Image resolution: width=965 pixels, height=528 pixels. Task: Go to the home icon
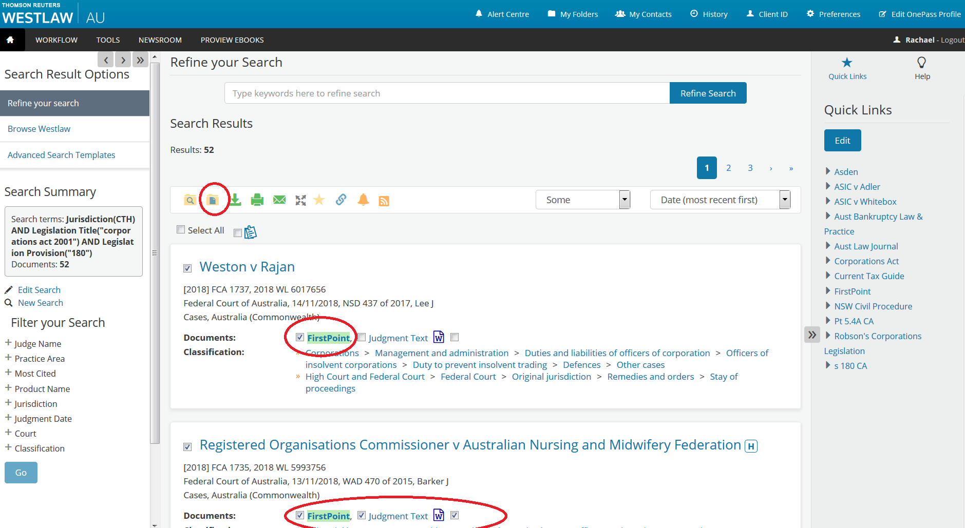pyautogui.click(x=10, y=40)
